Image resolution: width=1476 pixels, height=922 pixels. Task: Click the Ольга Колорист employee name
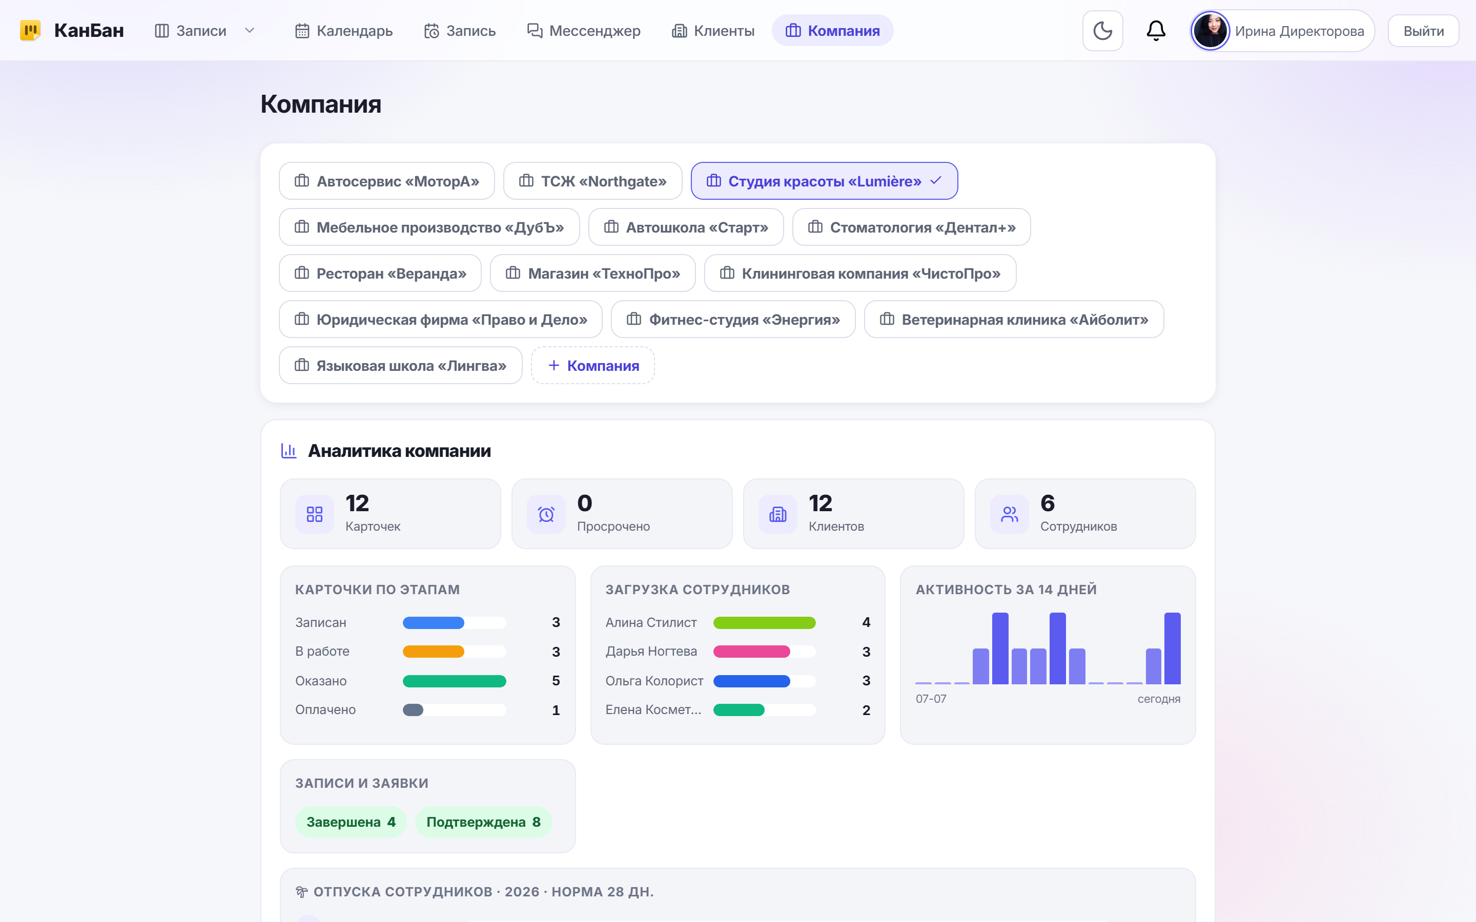654,681
